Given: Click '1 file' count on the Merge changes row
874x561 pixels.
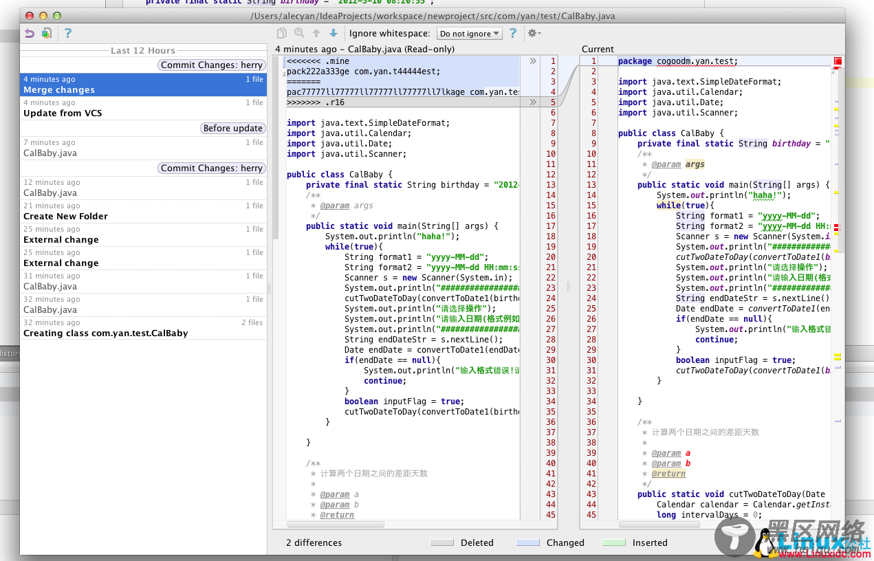Looking at the screenshot, I should pos(254,79).
